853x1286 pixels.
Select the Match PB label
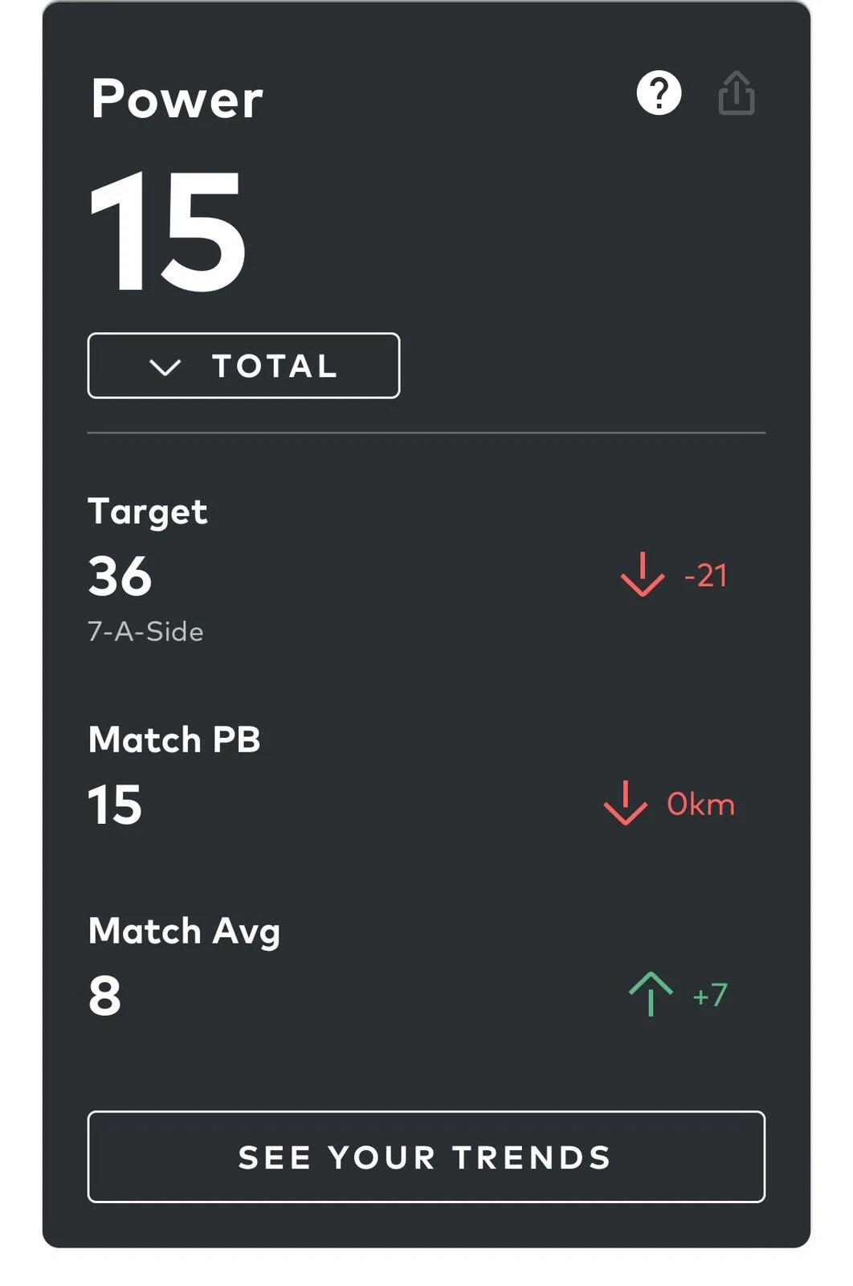tap(174, 739)
